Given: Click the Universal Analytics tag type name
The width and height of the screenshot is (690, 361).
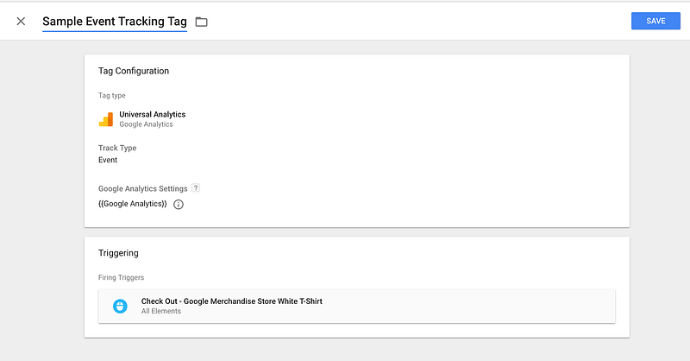Looking at the screenshot, I should pos(152,114).
